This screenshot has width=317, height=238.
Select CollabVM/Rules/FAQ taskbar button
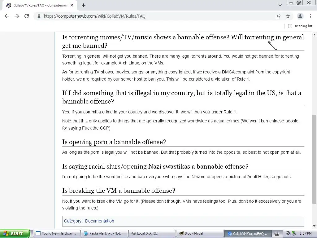click(x=247, y=233)
